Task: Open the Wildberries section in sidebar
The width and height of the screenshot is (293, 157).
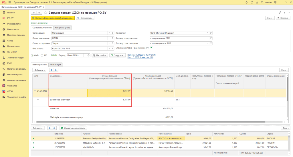Action: (x=12, y=86)
